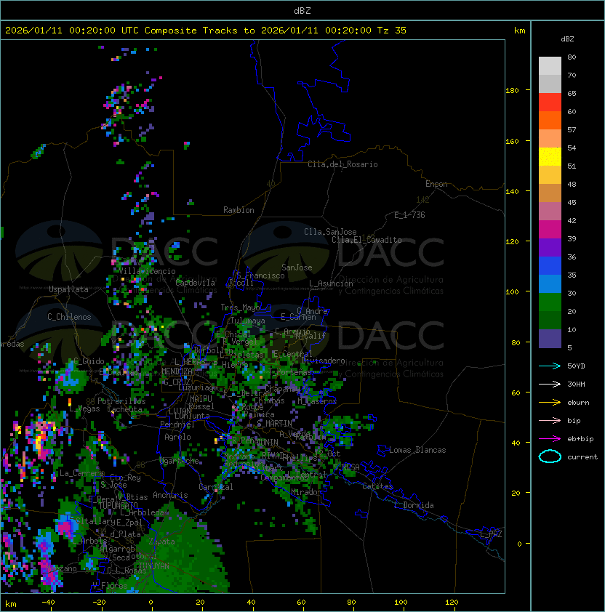This screenshot has height=612, width=605.
Task: Click the cyan 50YD arrow in legend
Action: pos(550,366)
